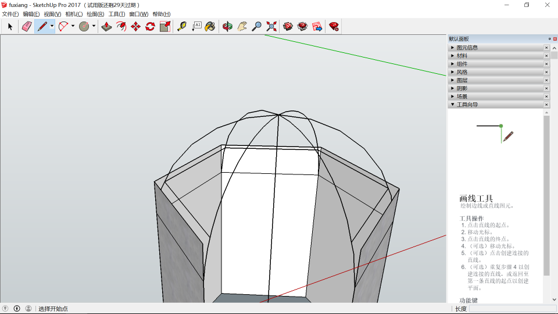
Task: Expand the 材料 panel
Action: click(462, 56)
